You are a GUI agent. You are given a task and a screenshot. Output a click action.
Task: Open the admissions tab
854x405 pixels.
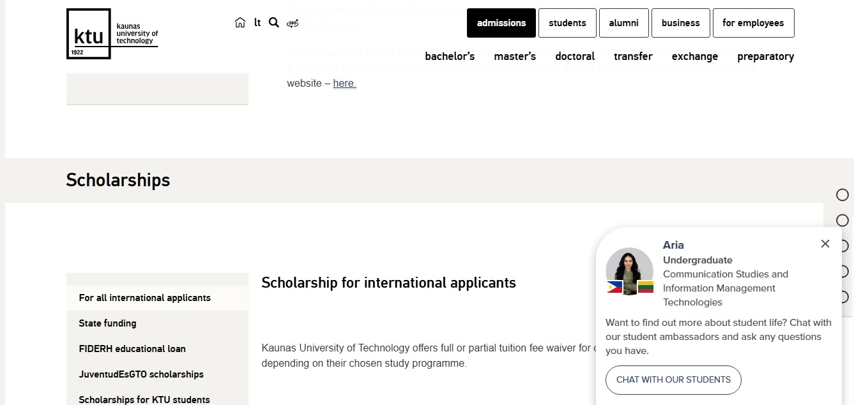pos(501,23)
